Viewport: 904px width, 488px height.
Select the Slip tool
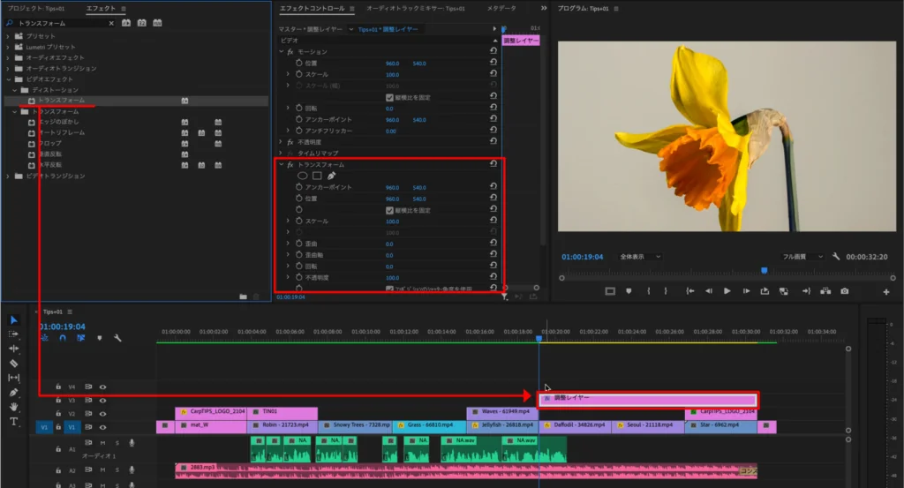coord(13,378)
